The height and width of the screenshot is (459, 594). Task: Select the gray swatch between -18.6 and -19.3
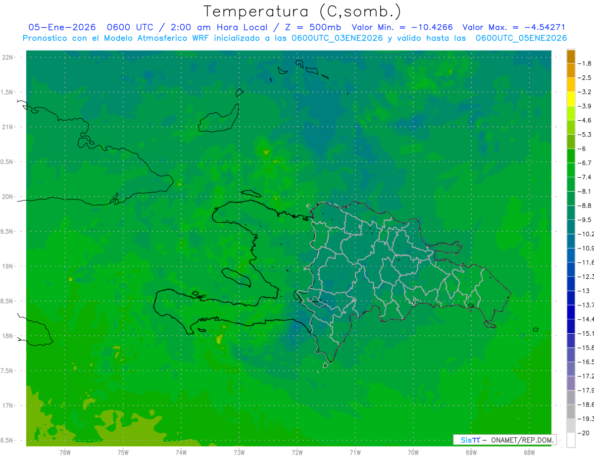(x=571, y=411)
